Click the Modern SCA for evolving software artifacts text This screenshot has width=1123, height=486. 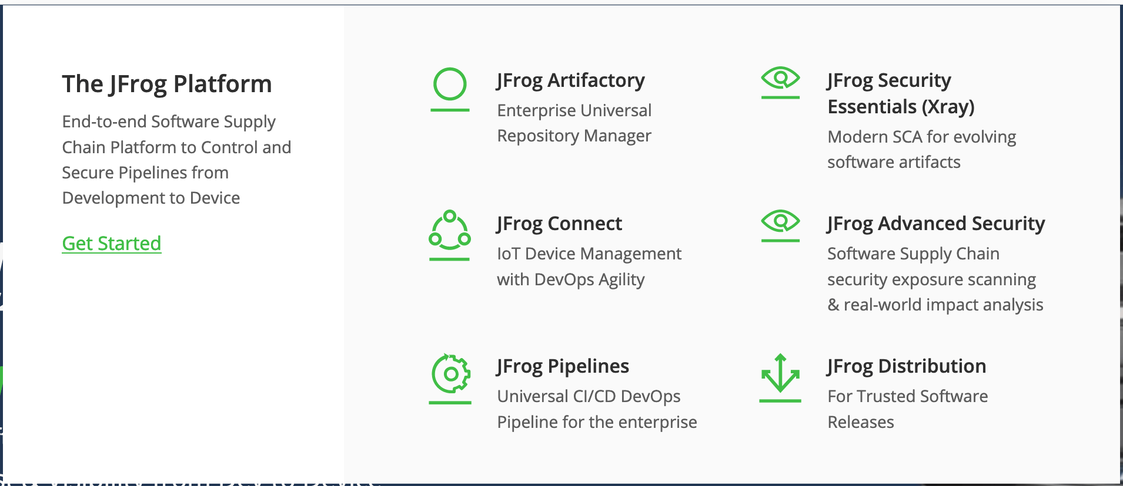click(x=921, y=149)
